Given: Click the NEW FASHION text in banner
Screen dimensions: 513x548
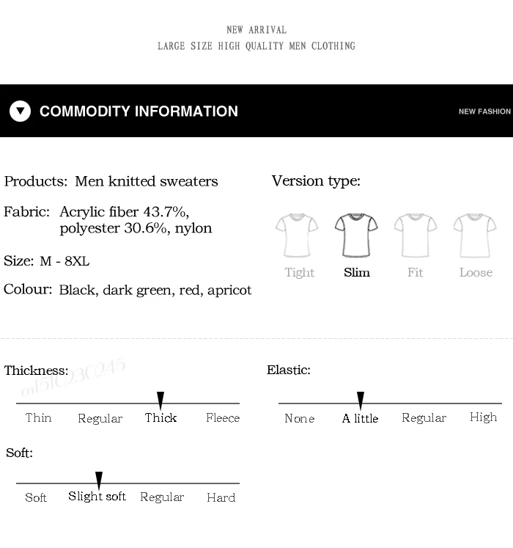Looking at the screenshot, I should 484,112.
